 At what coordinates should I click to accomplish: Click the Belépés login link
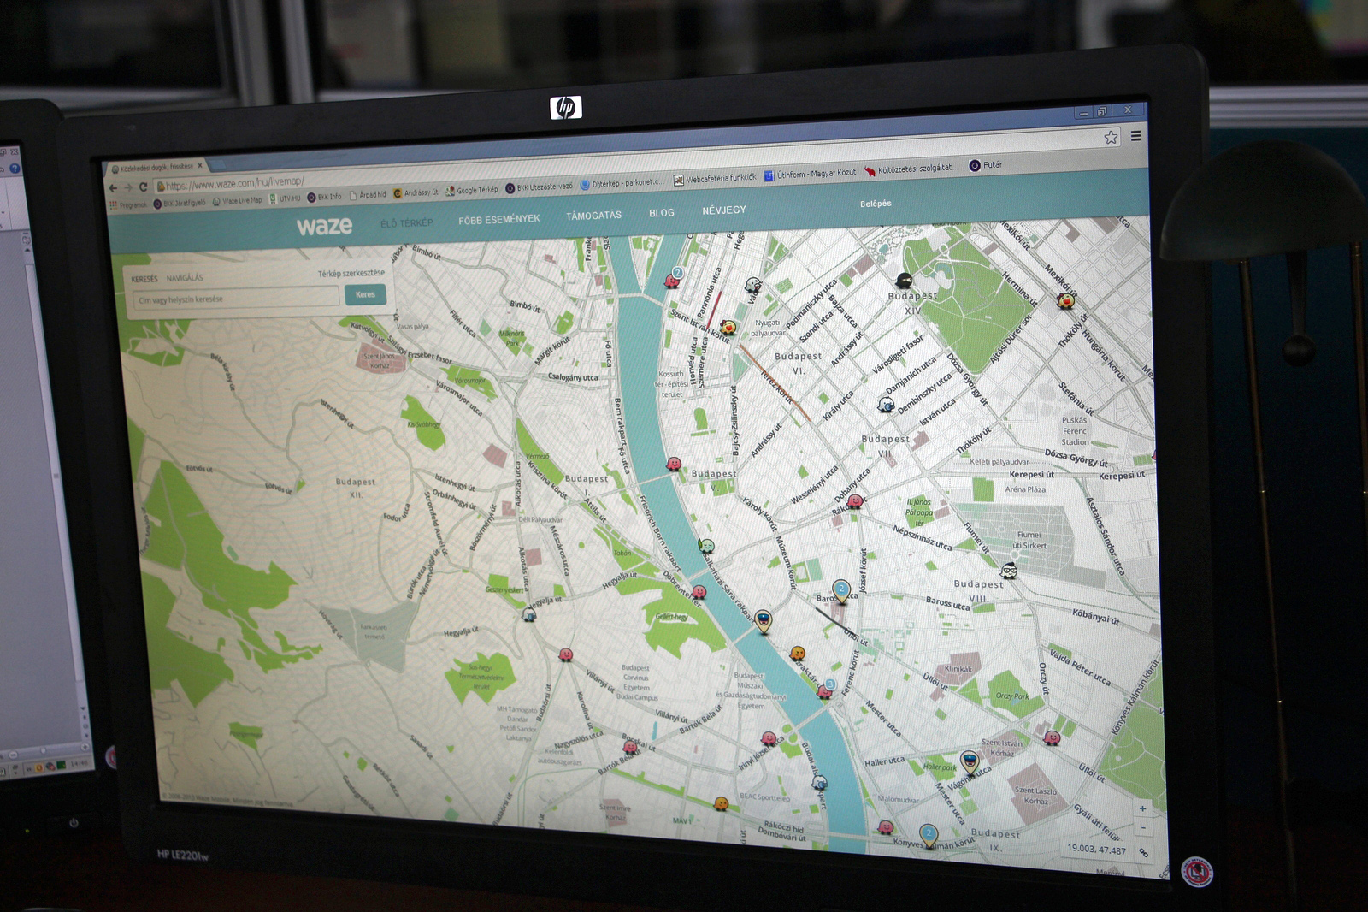point(875,204)
